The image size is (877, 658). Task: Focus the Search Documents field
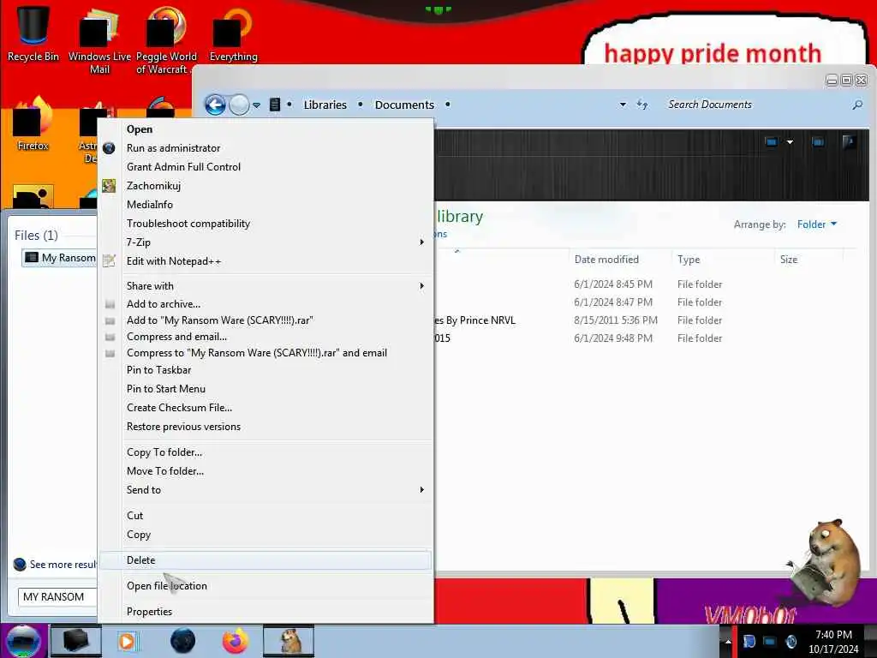coord(755,105)
